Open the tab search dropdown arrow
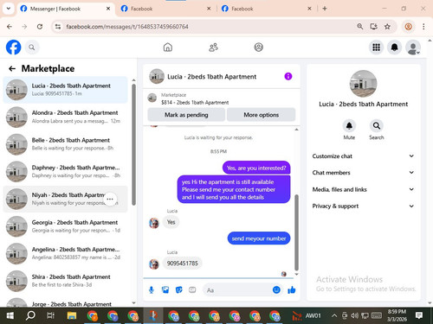Image resolution: width=433 pixels, height=324 pixels. click(x=9, y=9)
